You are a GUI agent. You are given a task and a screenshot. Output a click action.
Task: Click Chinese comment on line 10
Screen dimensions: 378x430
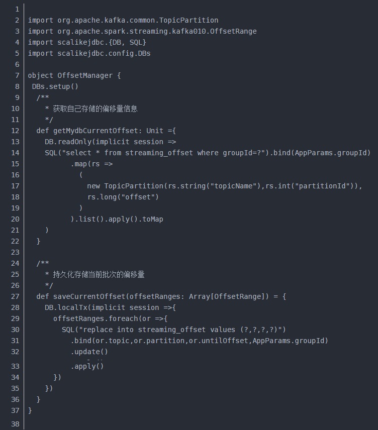95,109
